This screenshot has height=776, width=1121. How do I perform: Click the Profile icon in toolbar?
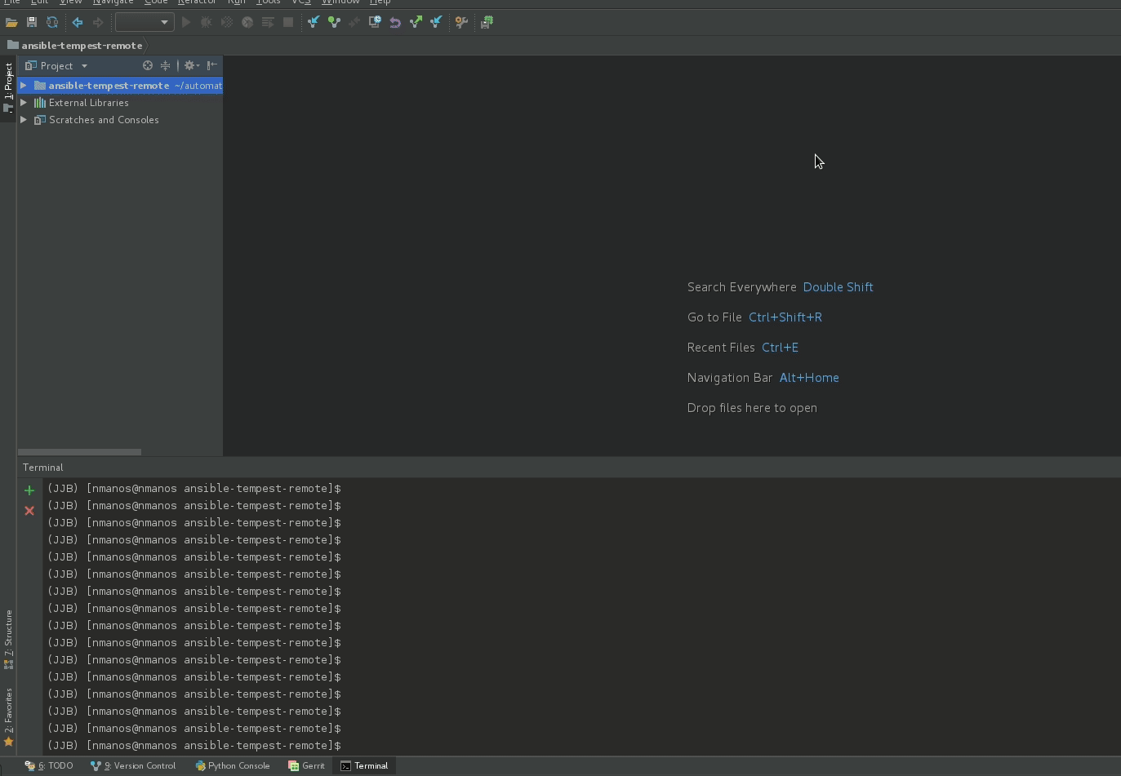247,23
